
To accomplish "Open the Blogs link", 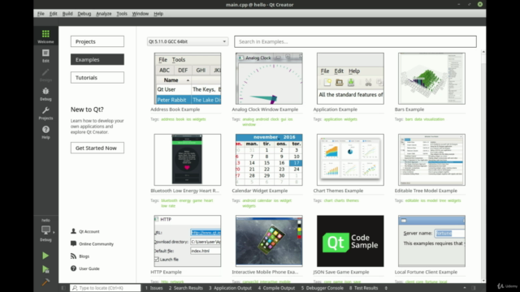I will pos(84,256).
